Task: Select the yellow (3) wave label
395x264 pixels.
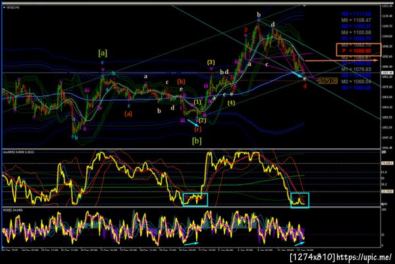Action: pos(211,63)
